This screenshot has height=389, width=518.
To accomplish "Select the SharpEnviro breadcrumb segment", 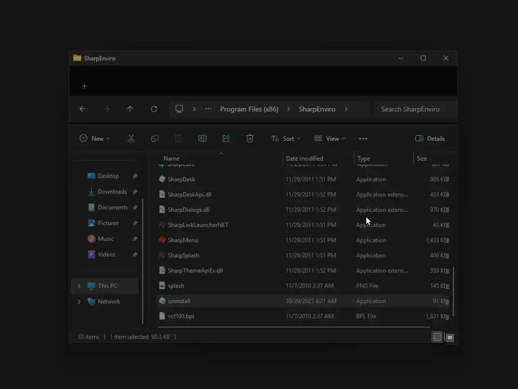I will 317,109.
